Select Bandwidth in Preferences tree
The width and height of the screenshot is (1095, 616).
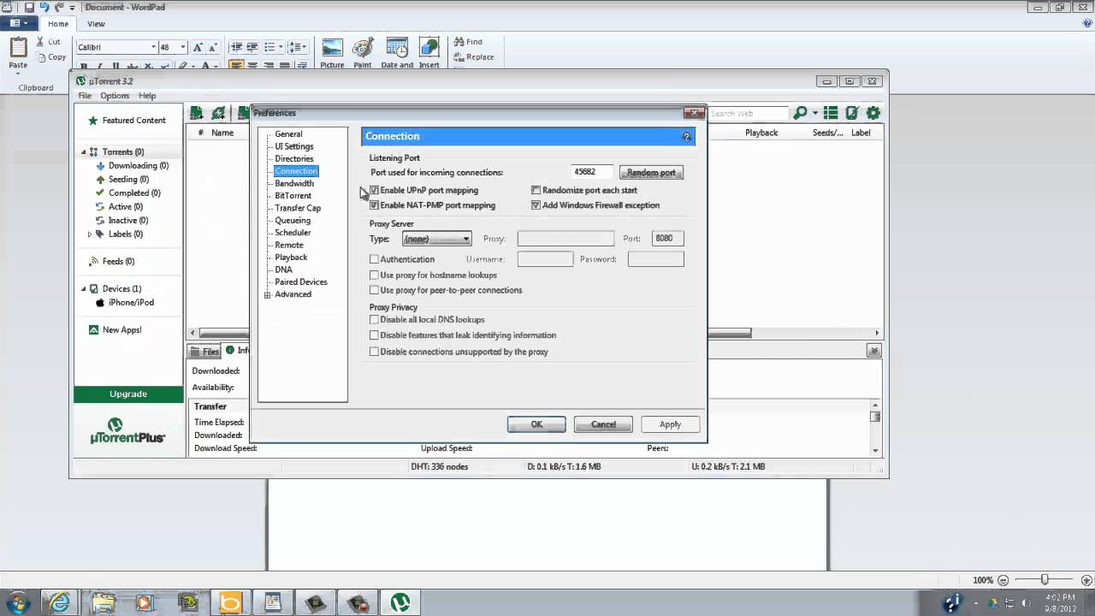[294, 183]
